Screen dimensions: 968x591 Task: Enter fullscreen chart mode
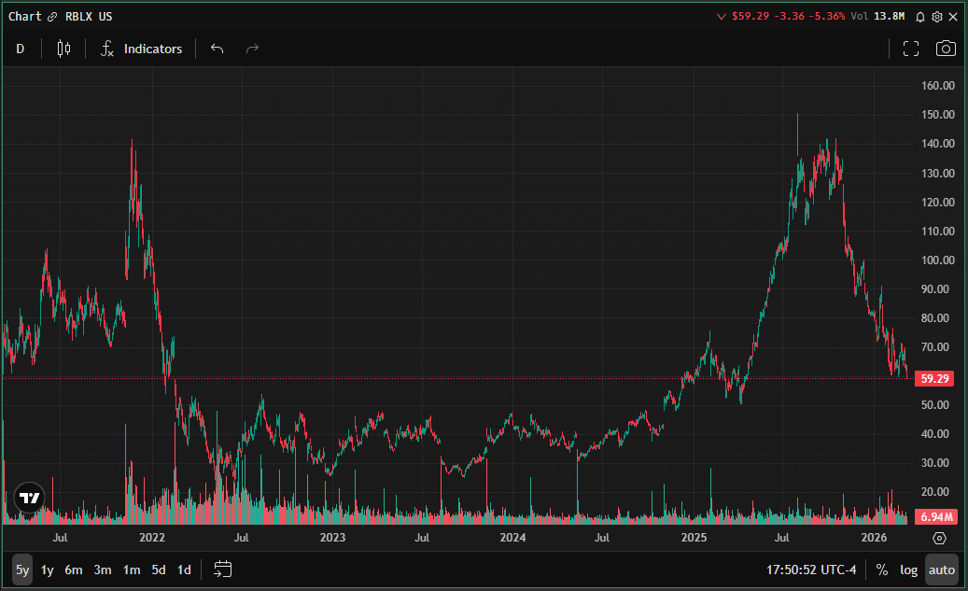pos(910,49)
